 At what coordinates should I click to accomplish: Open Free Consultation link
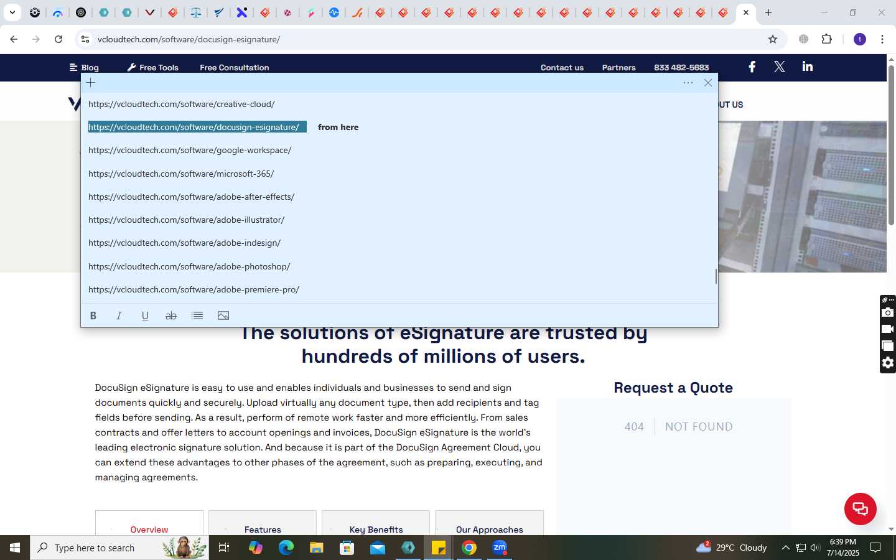(235, 67)
